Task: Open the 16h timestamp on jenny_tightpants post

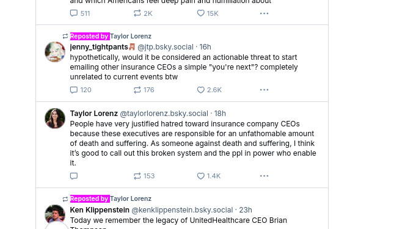Action: point(205,47)
